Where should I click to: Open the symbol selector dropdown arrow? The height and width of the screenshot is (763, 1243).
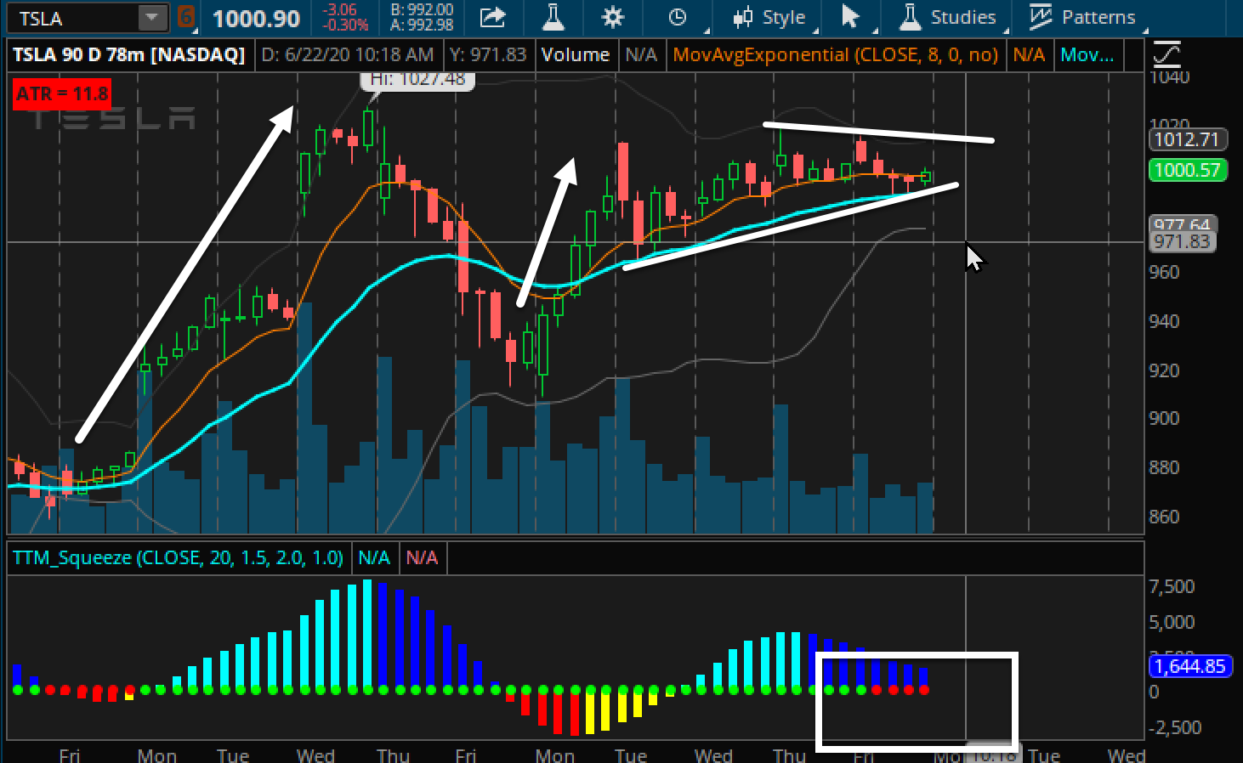click(152, 18)
